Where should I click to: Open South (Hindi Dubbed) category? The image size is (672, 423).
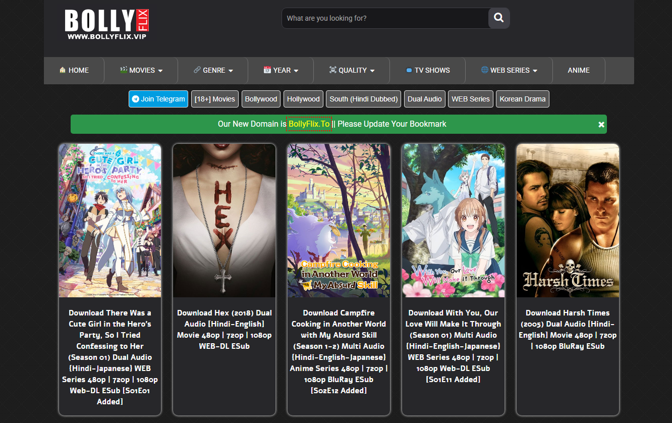364,99
